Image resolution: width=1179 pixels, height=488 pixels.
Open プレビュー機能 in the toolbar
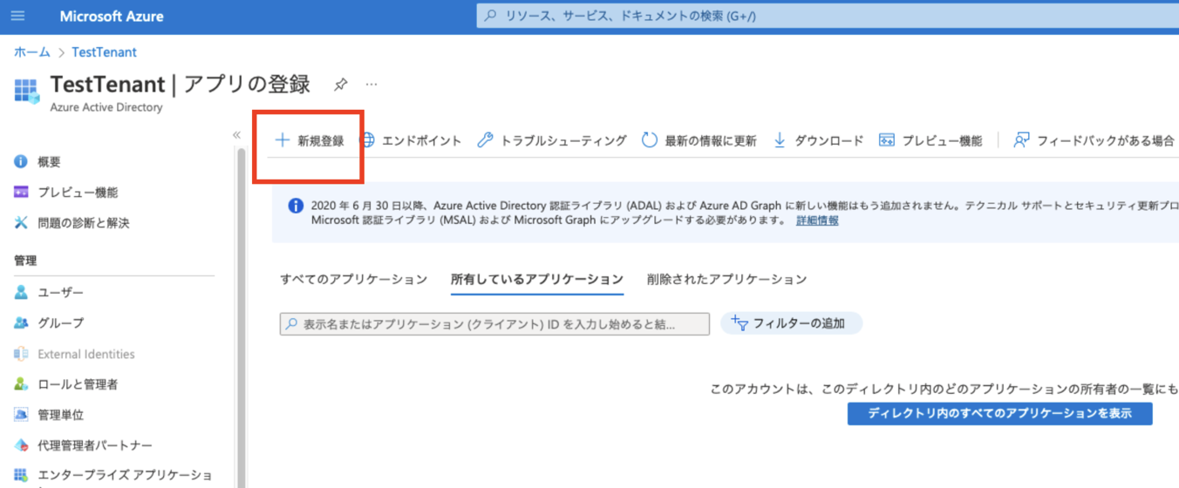point(930,140)
